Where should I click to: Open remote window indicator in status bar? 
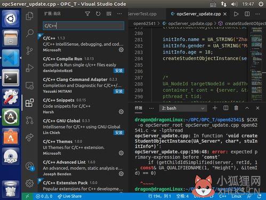coord(27,196)
